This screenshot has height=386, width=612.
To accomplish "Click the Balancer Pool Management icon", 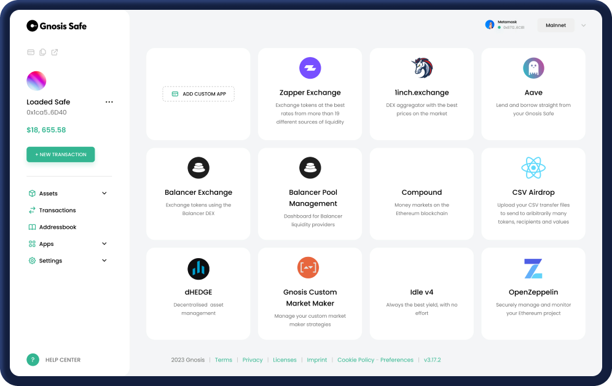I will click(x=310, y=168).
